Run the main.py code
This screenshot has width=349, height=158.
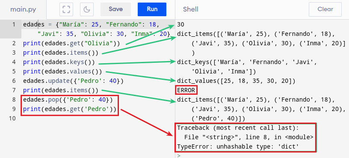152,9
